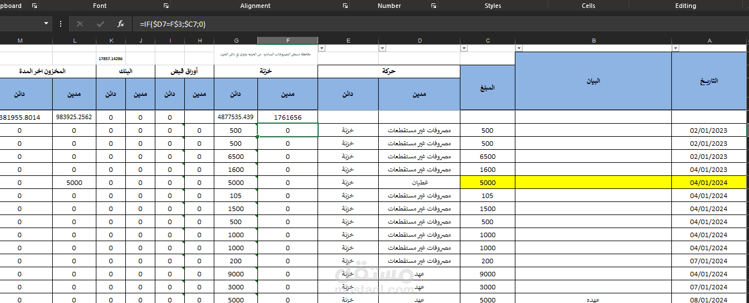
Task: Select column header I
Action: (x=170, y=41)
